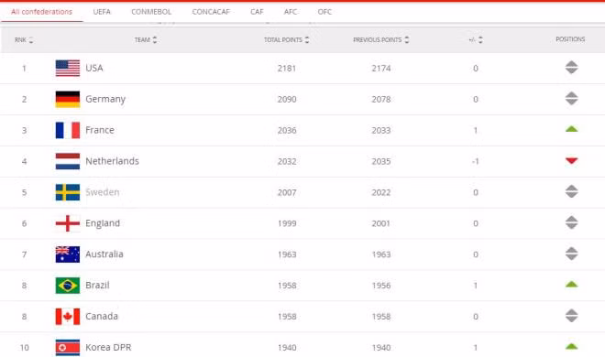Open the Korea DPR team link
Viewport: 605px width, 357px height.
(108, 347)
